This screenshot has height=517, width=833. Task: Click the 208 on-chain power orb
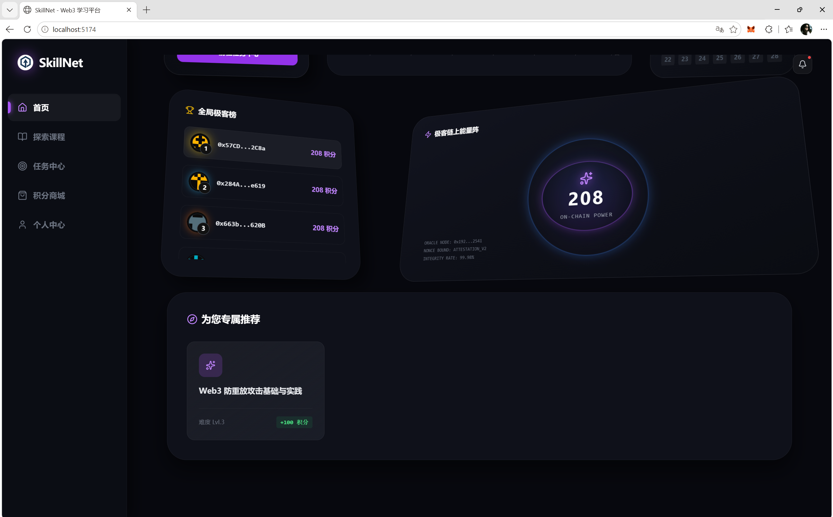pyautogui.click(x=587, y=197)
